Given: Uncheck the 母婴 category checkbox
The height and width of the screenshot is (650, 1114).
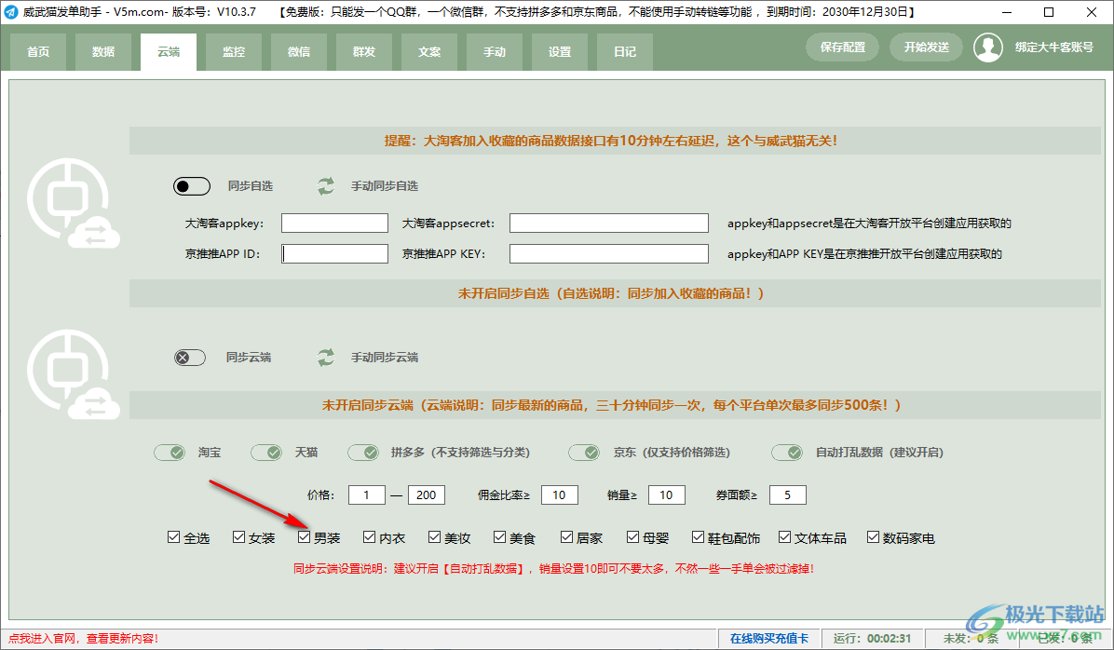Looking at the screenshot, I should click(632, 537).
